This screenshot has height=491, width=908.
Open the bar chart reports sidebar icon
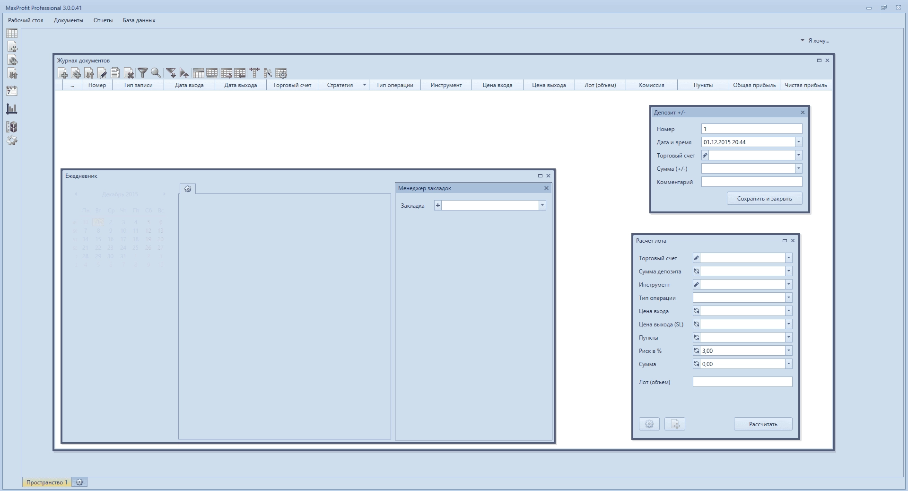[12, 109]
